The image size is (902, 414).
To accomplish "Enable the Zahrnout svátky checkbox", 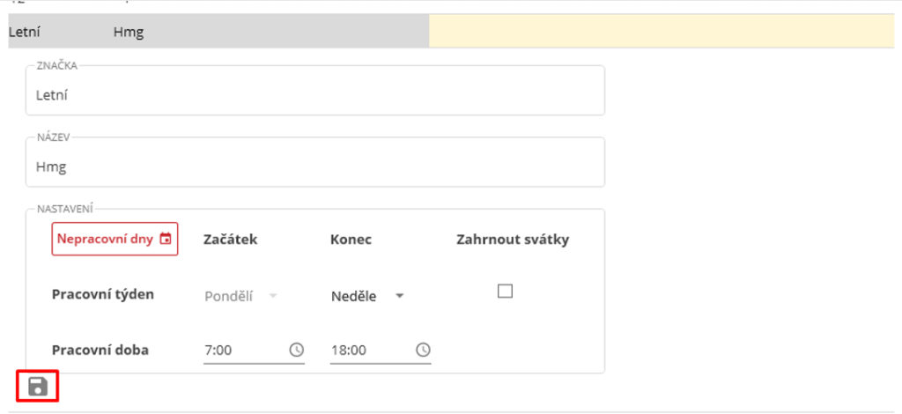I will (x=505, y=292).
